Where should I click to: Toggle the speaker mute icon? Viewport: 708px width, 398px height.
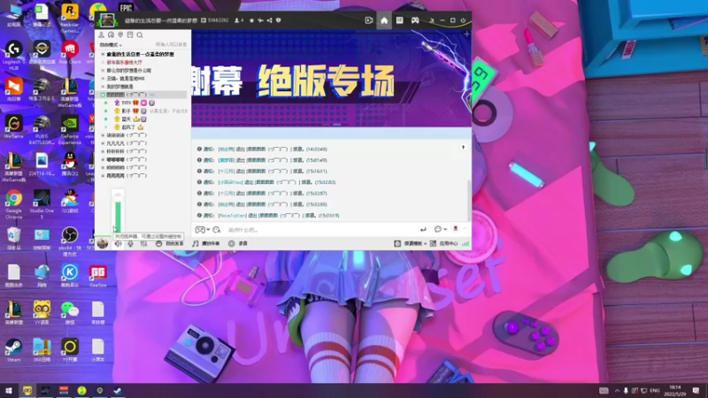(118, 244)
